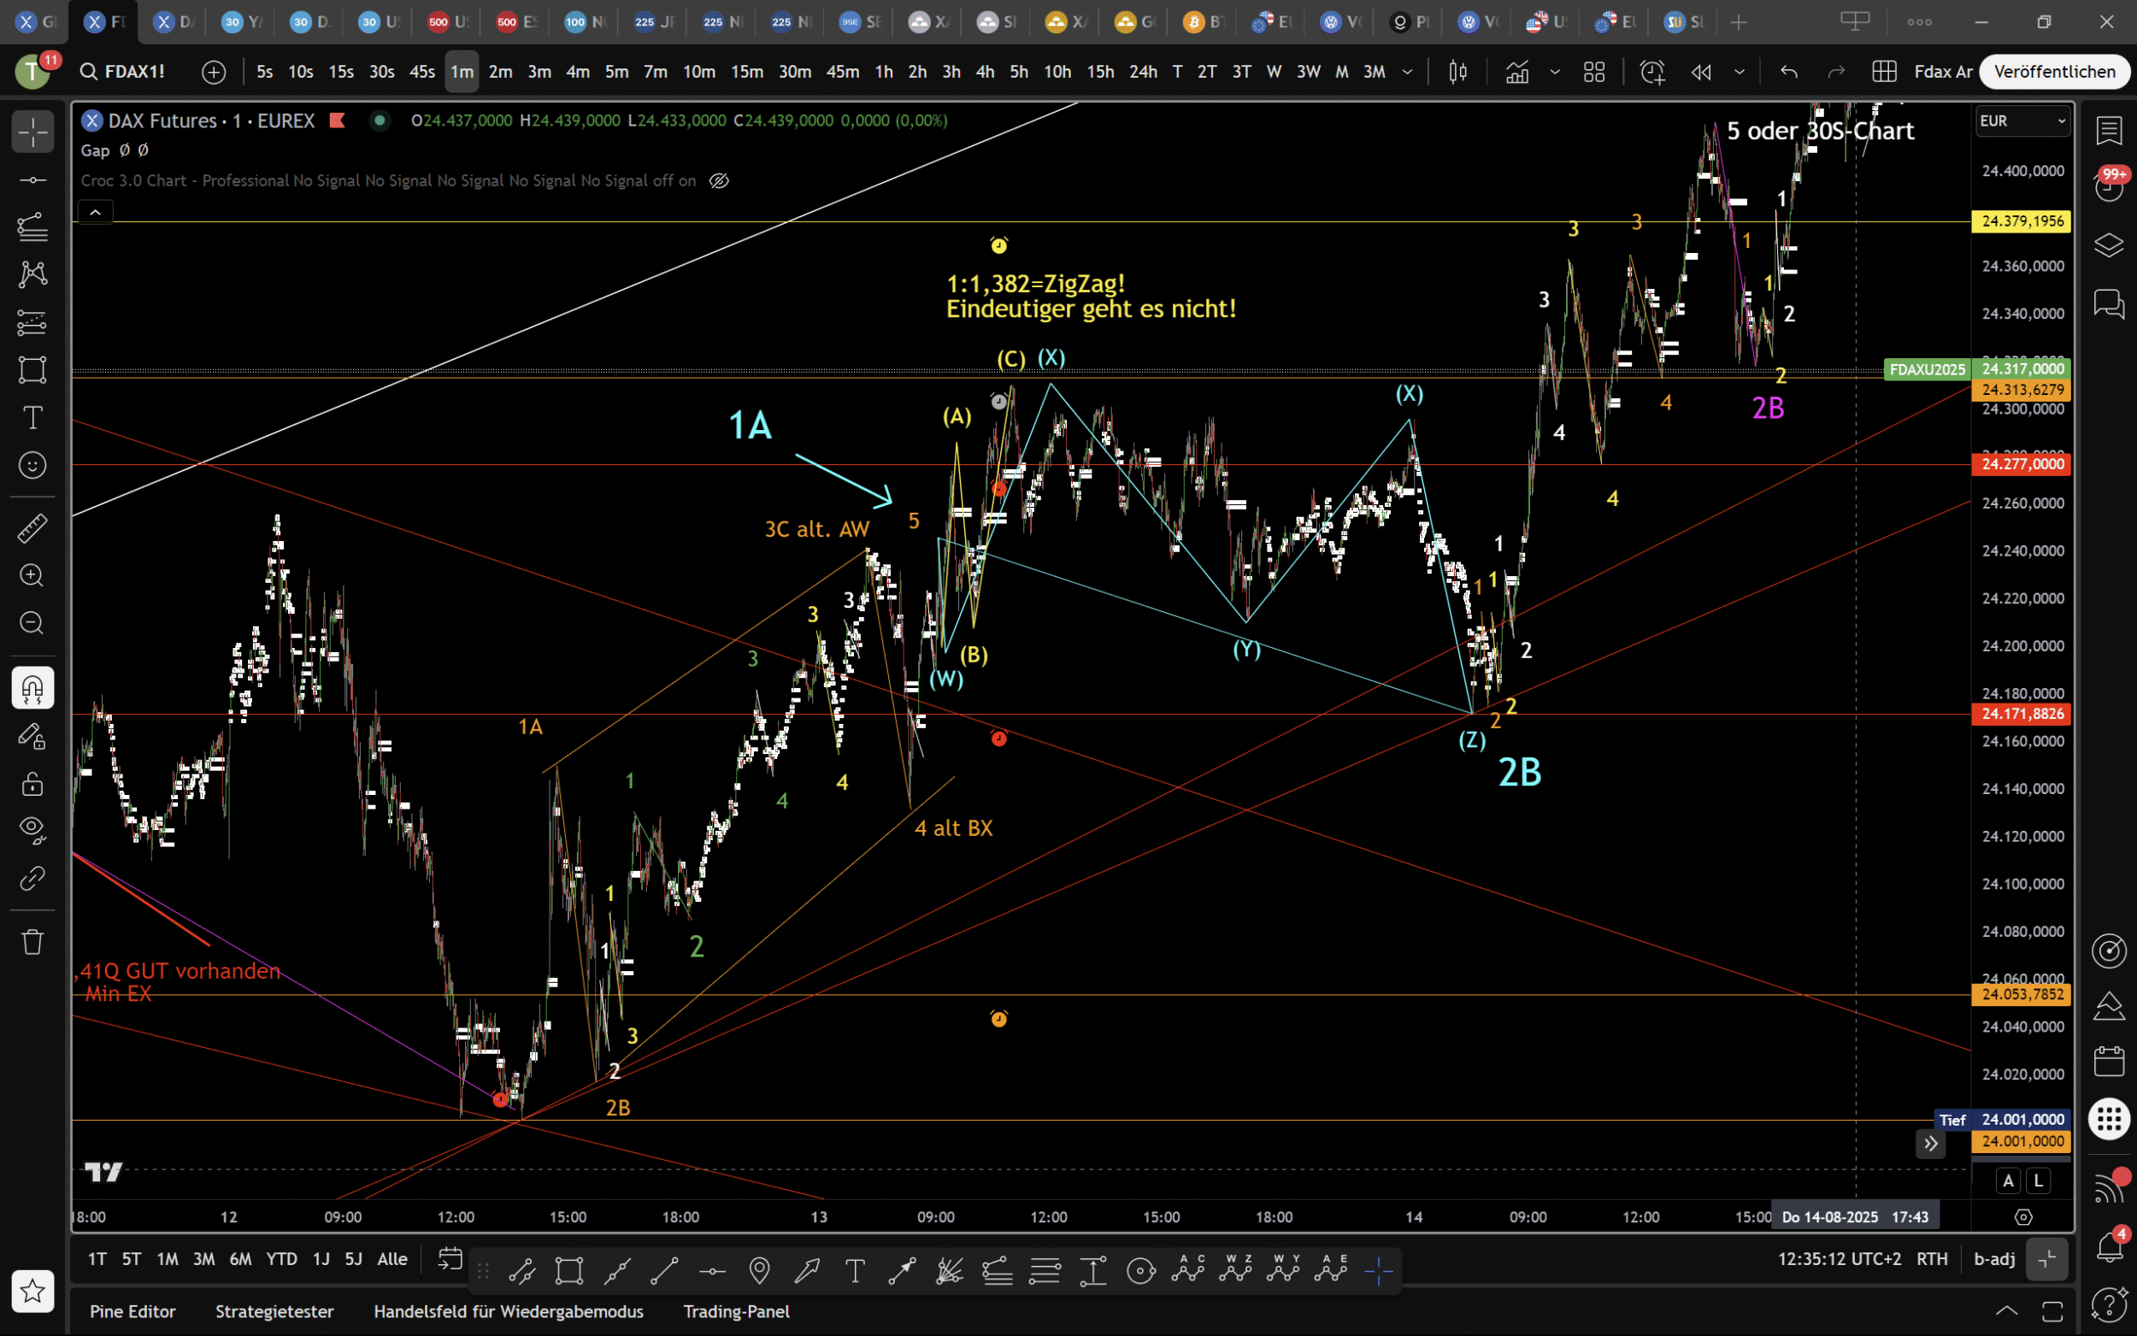This screenshot has width=2137, height=1336.
Task: Select the 5m timeframe button
Action: 615,72
